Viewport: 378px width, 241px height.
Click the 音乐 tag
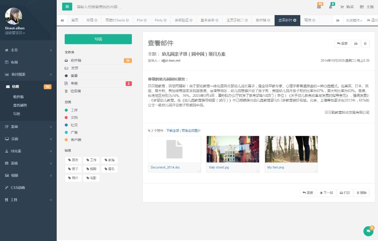(110, 169)
